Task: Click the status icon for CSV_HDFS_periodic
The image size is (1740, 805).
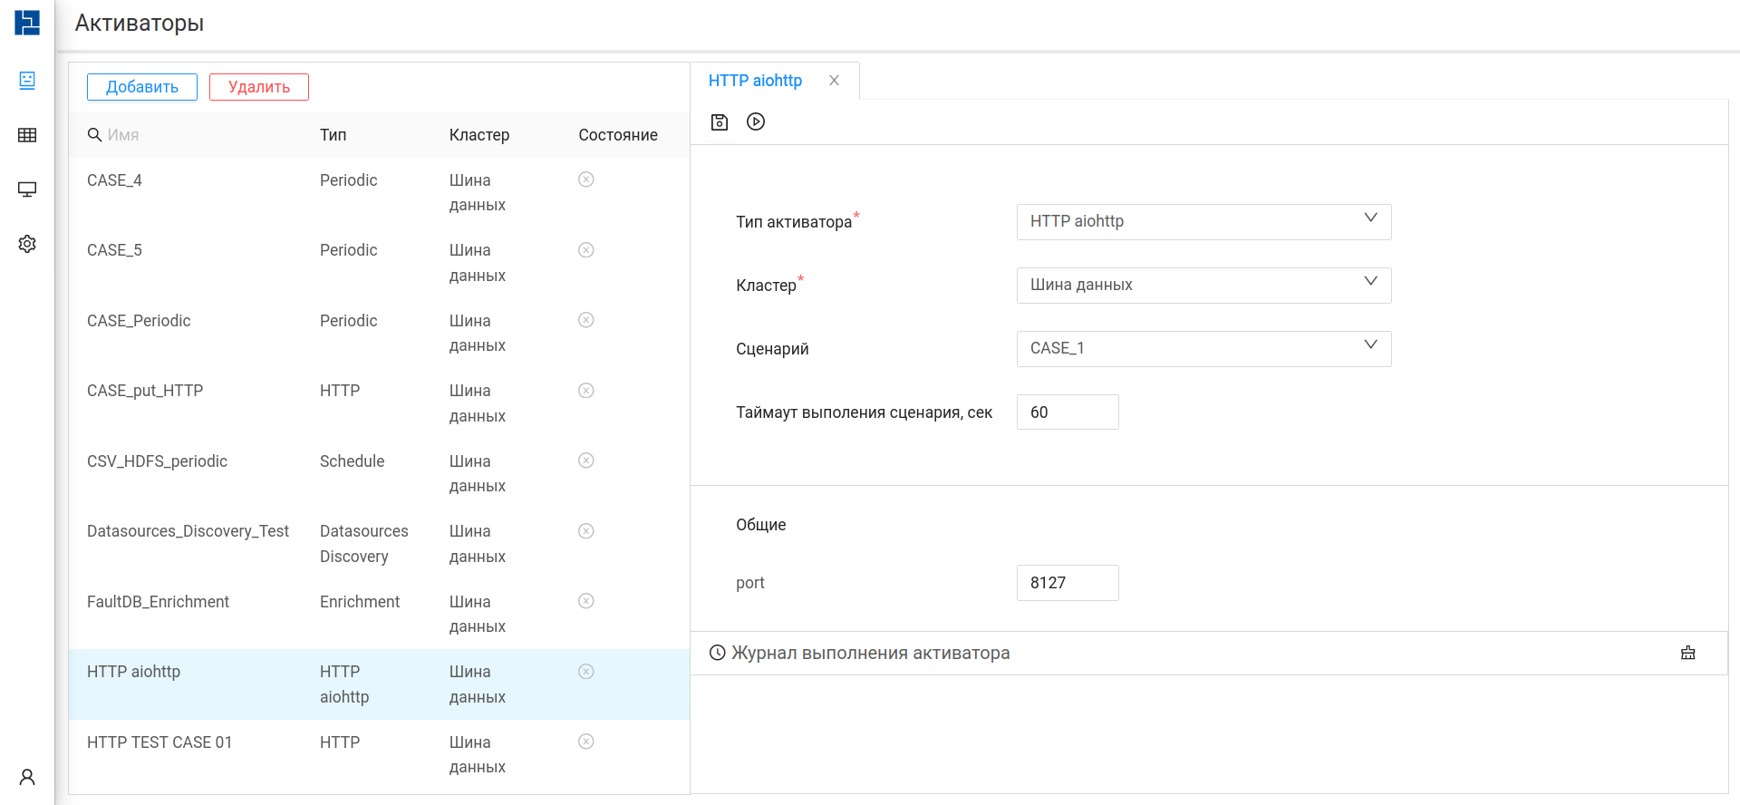Action: (x=586, y=461)
